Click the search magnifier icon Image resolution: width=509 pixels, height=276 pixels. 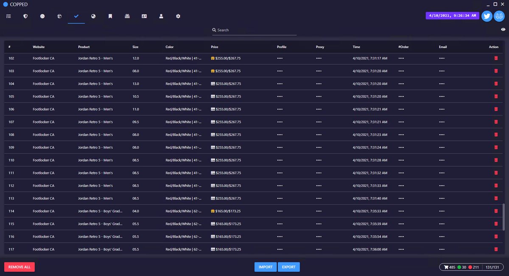click(x=214, y=30)
